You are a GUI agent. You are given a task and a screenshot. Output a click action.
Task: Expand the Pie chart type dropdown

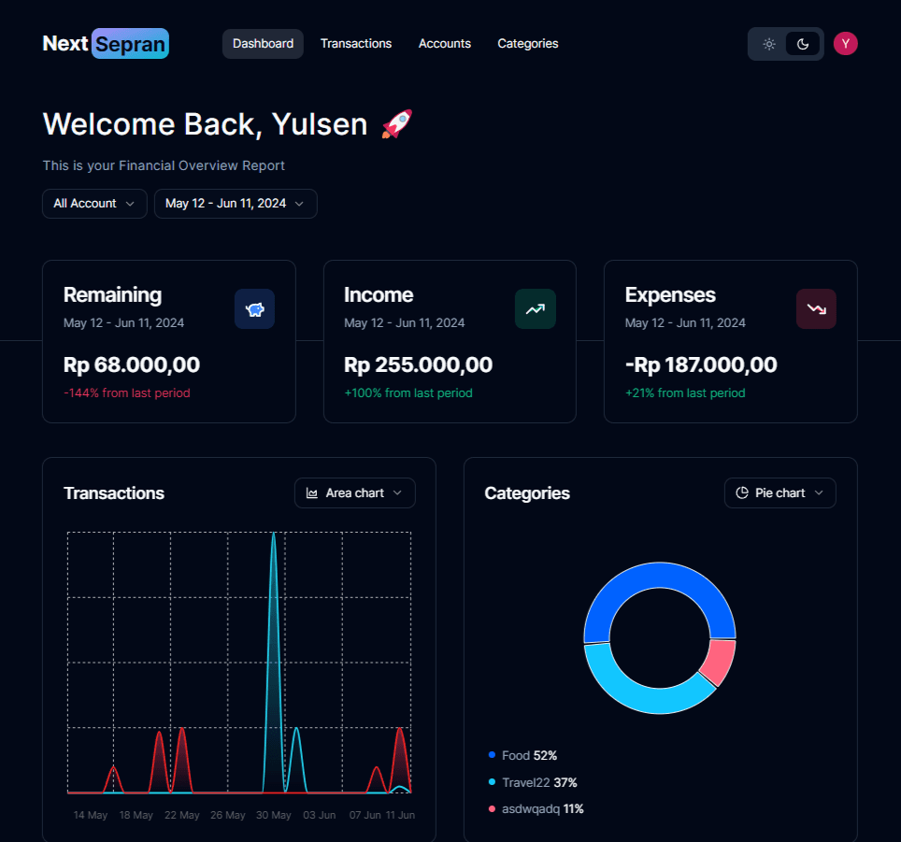point(780,493)
